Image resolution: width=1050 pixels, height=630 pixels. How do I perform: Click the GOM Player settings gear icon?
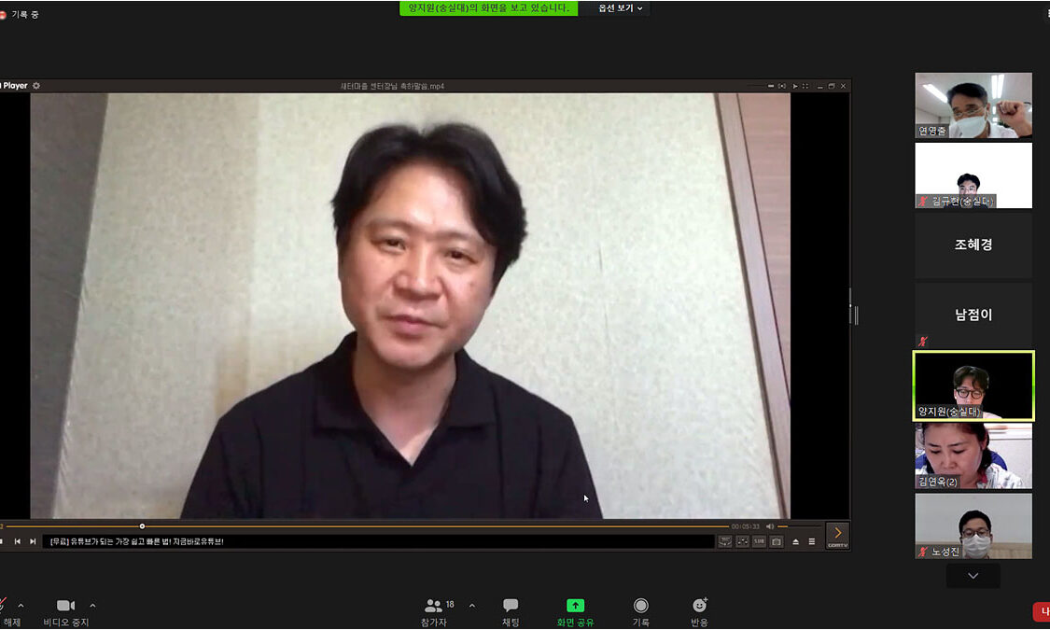36,86
